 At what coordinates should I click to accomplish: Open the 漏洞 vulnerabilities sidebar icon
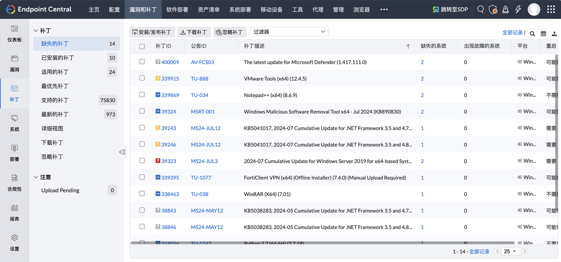(15, 59)
